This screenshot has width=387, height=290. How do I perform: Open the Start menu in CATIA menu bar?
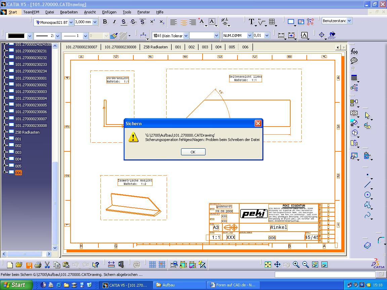click(x=13, y=12)
